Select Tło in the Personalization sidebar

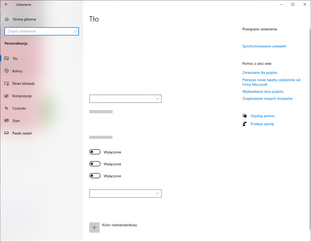(x=15, y=58)
